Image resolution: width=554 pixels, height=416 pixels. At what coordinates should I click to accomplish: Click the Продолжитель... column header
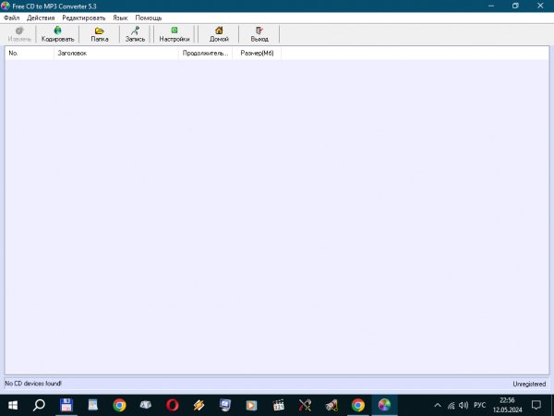pyautogui.click(x=205, y=53)
